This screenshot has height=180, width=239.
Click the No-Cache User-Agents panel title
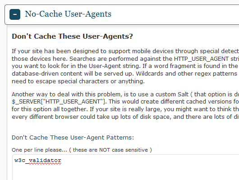click(68, 14)
